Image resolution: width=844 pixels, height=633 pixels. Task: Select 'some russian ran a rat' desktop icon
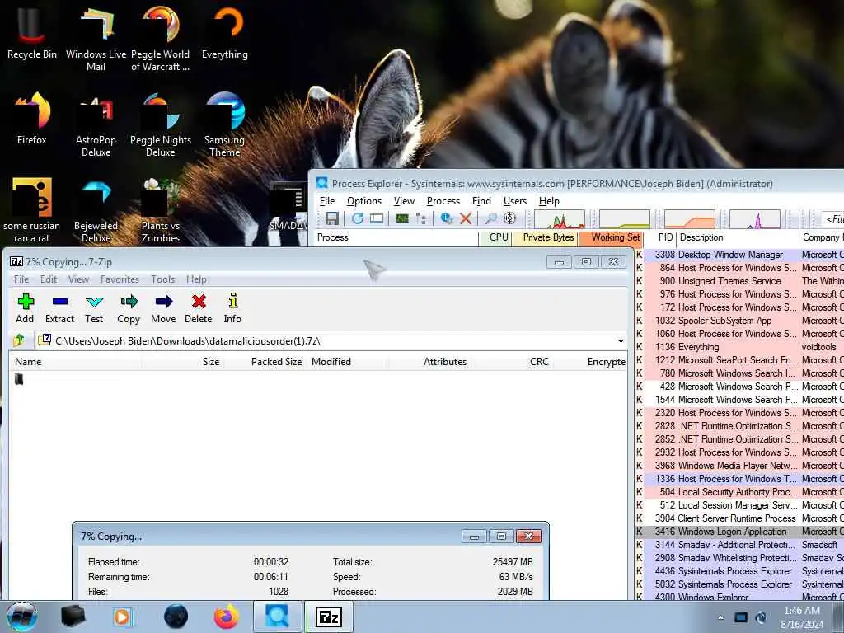click(32, 210)
